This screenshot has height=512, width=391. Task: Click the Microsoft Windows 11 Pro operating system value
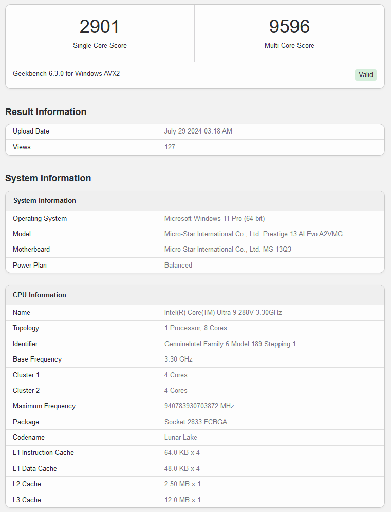point(214,219)
